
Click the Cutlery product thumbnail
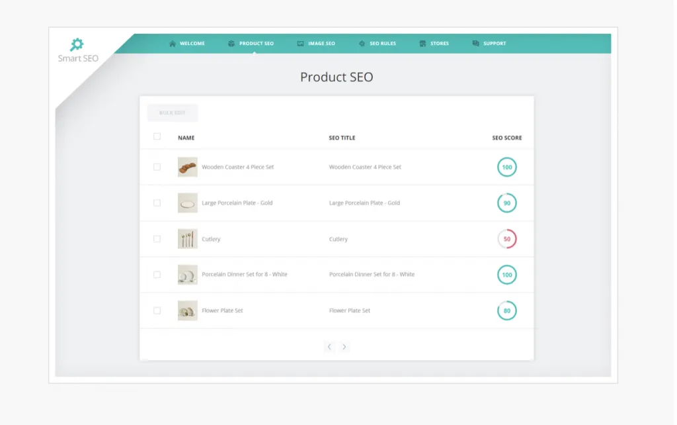click(x=187, y=239)
